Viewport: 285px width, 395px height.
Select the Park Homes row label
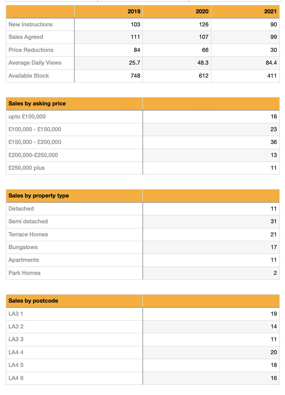[x=24, y=273]
